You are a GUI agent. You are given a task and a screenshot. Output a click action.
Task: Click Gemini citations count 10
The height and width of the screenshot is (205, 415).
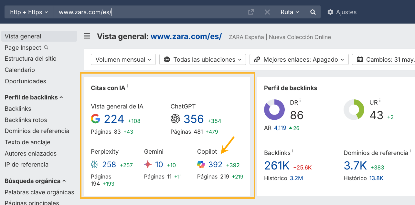click(159, 165)
